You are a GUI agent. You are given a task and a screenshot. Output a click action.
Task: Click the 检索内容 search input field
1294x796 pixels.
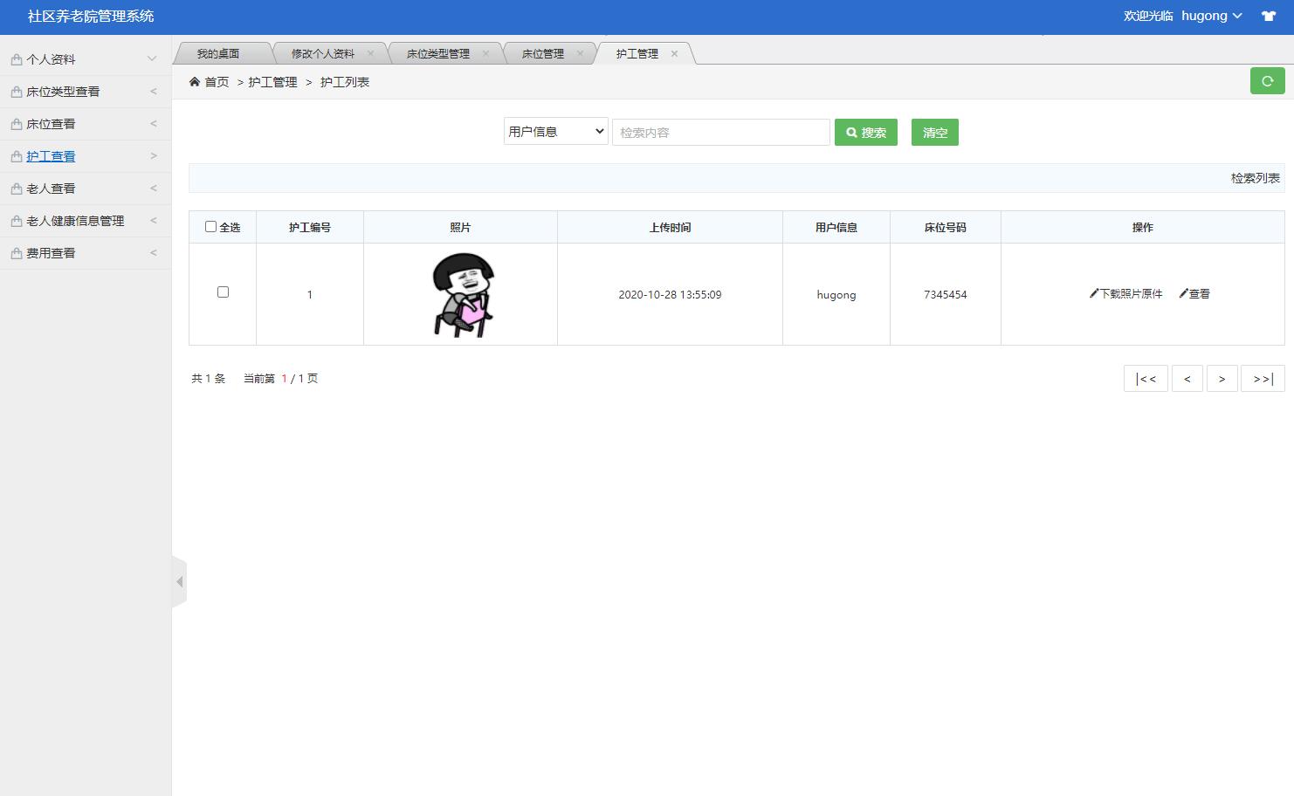720,131
